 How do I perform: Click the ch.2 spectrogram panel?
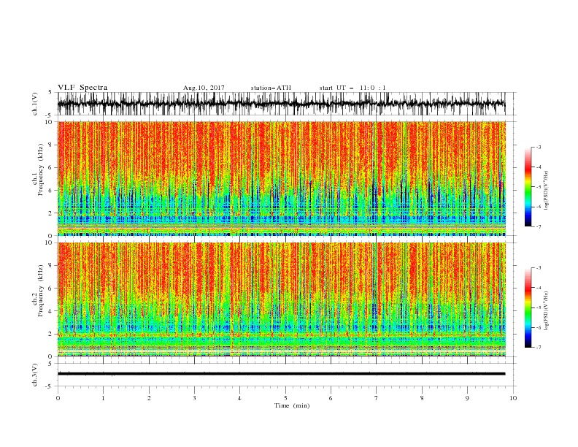tap(282, 299)
